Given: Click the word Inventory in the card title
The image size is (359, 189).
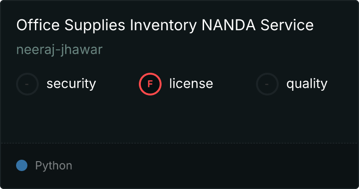Looking at the screenshot, I should pos(163,26).
